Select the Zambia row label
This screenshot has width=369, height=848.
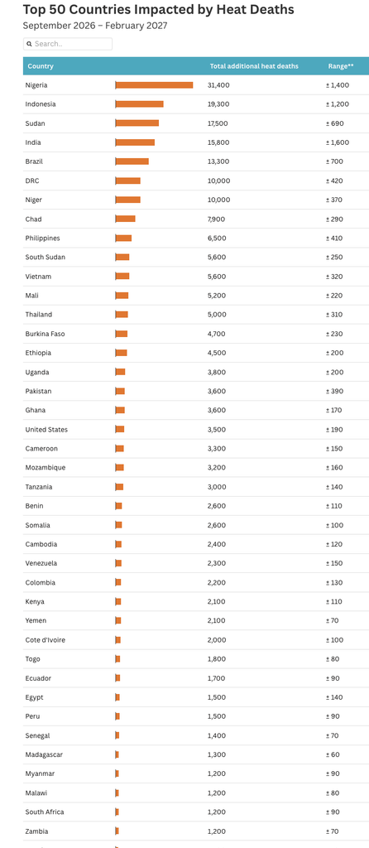tap(36, 831)
